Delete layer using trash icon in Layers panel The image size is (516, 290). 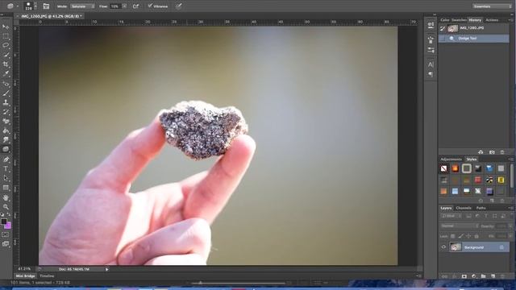coord(502,276)
